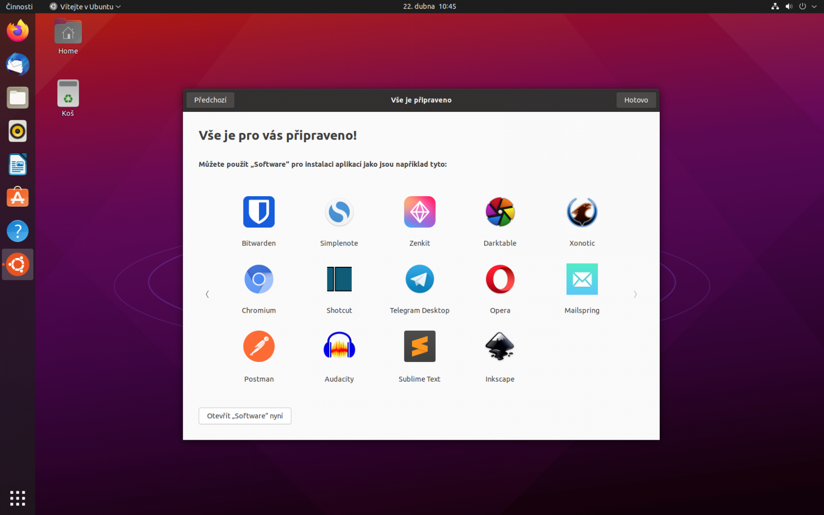Click 'Otevřít Software nyní' button
The height and width of the screenshot is (515, 824).
[245, 416]
